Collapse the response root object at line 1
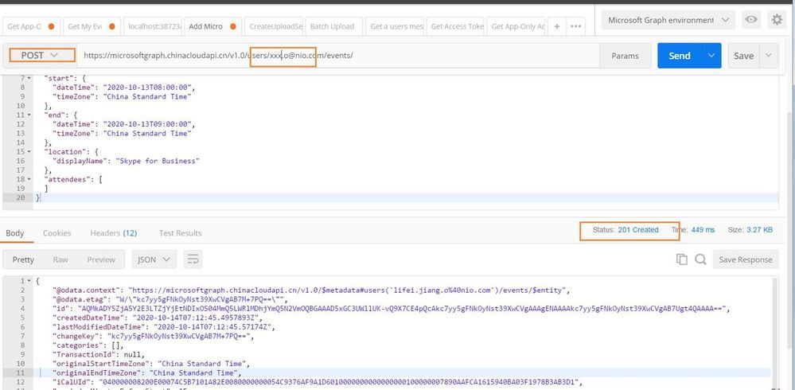Viewport: 795px width, 390px height. [x=29, y=280]
